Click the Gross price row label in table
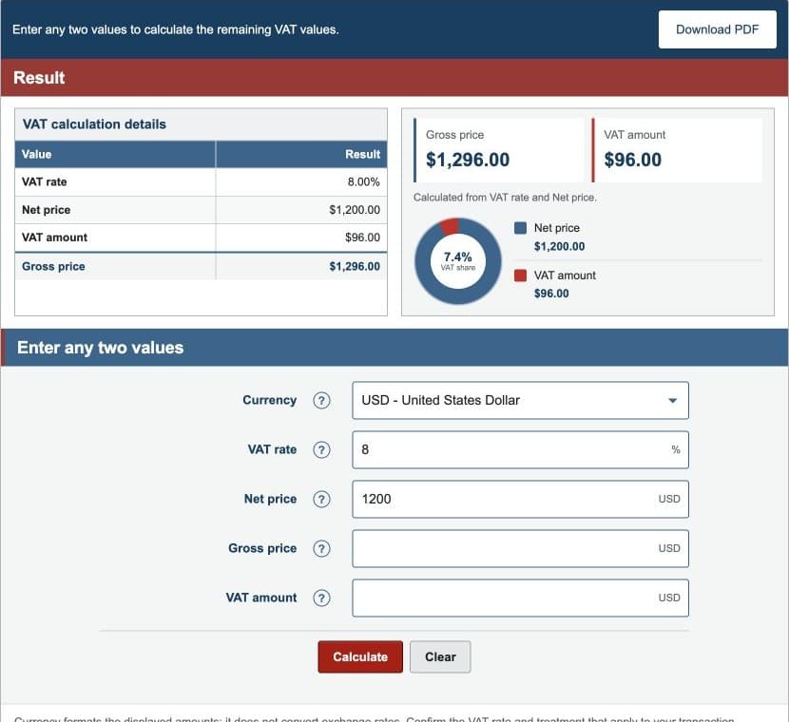The image size is (789, 722). point(53,266)
